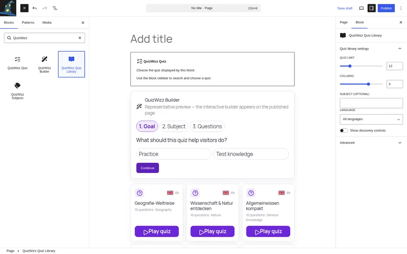
Task: Click the Continue button in builder
Action: [x=147, y=168]
